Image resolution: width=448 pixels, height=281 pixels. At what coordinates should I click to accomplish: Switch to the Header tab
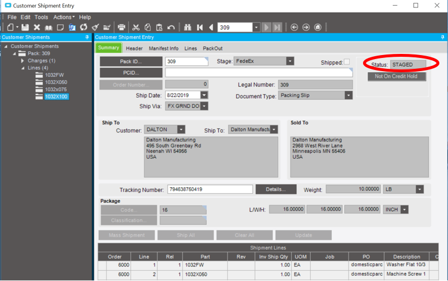coord(134,49)
